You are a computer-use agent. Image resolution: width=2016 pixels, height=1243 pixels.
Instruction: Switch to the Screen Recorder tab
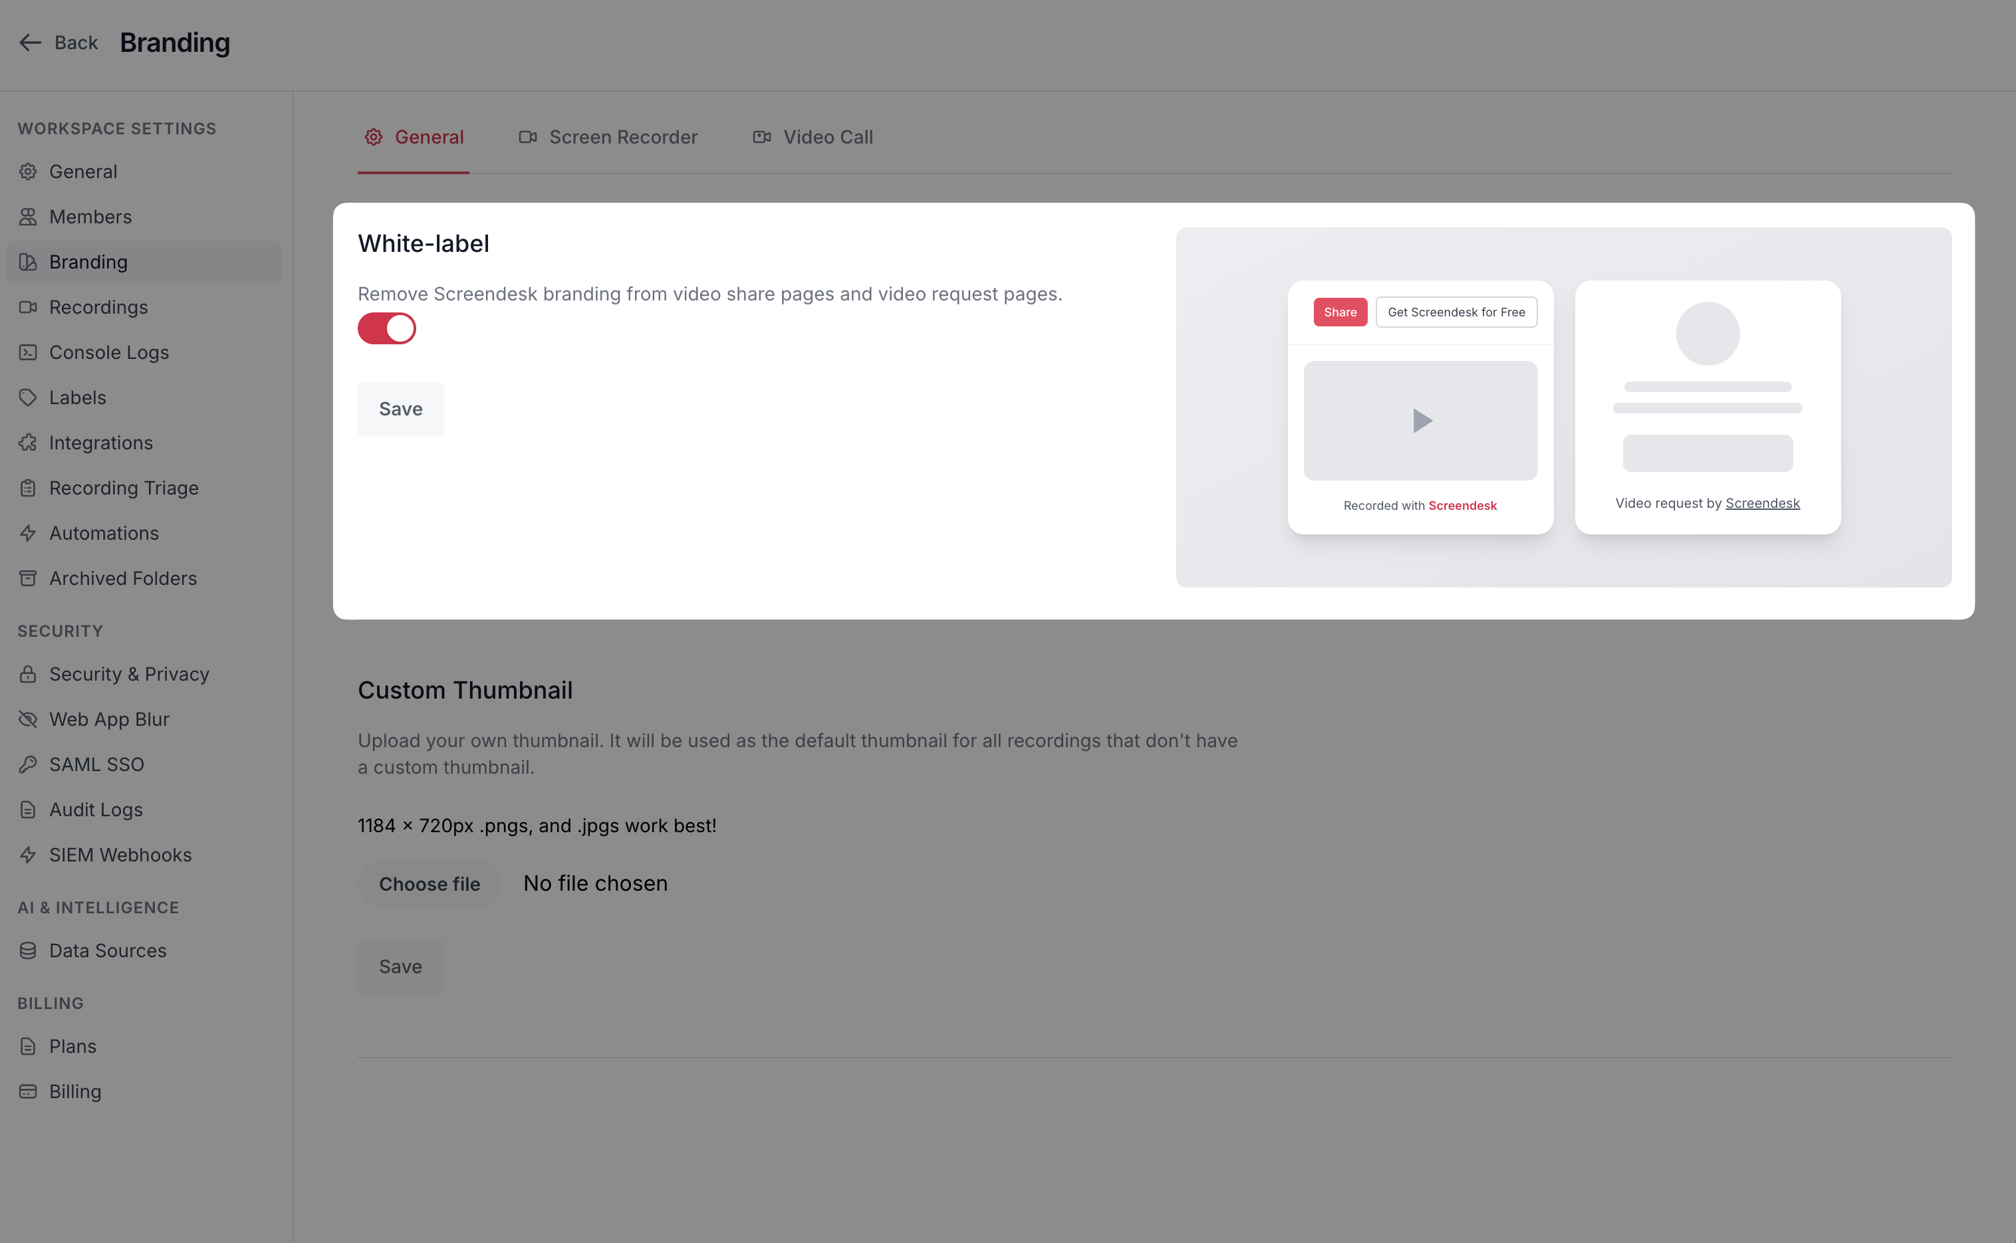pos(608,138)
